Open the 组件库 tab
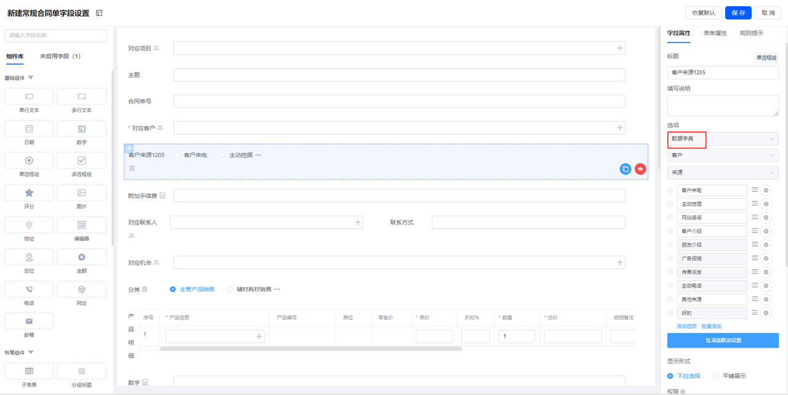 click(15, 56)
